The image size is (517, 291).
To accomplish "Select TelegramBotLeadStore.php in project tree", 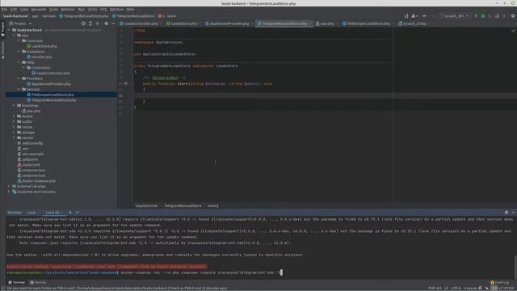I will pyautogui.click(x=51, y=100).
